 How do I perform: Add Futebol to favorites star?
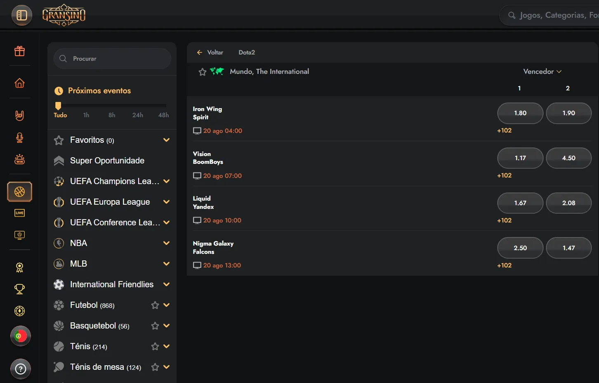[x=155, y=305]
